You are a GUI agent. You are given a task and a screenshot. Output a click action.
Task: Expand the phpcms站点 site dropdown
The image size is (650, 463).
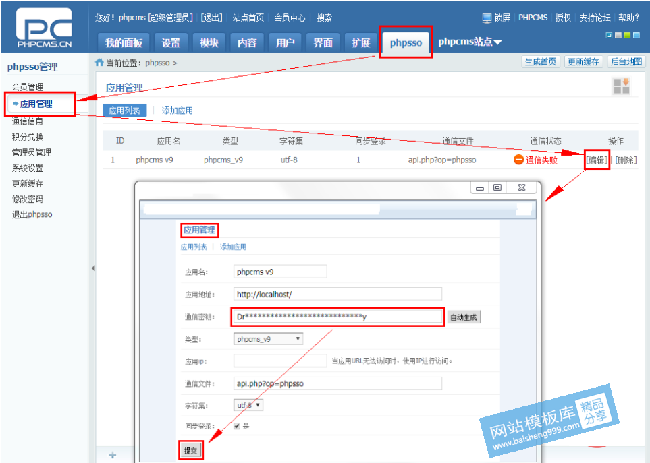pos(470,42)
